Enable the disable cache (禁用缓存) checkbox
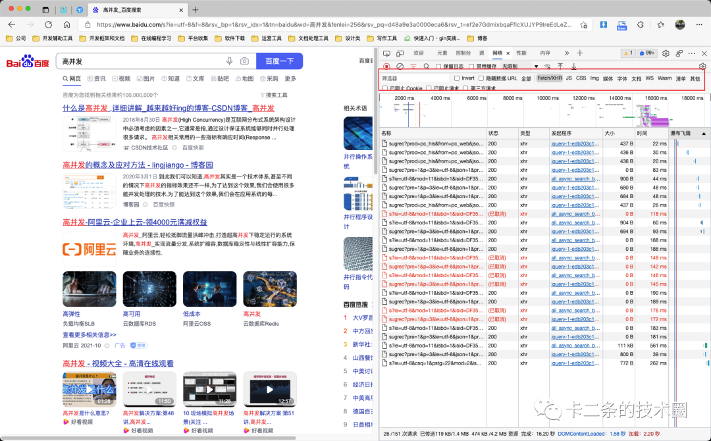Viewport: 711px width, 441px height. coord(471,66)
